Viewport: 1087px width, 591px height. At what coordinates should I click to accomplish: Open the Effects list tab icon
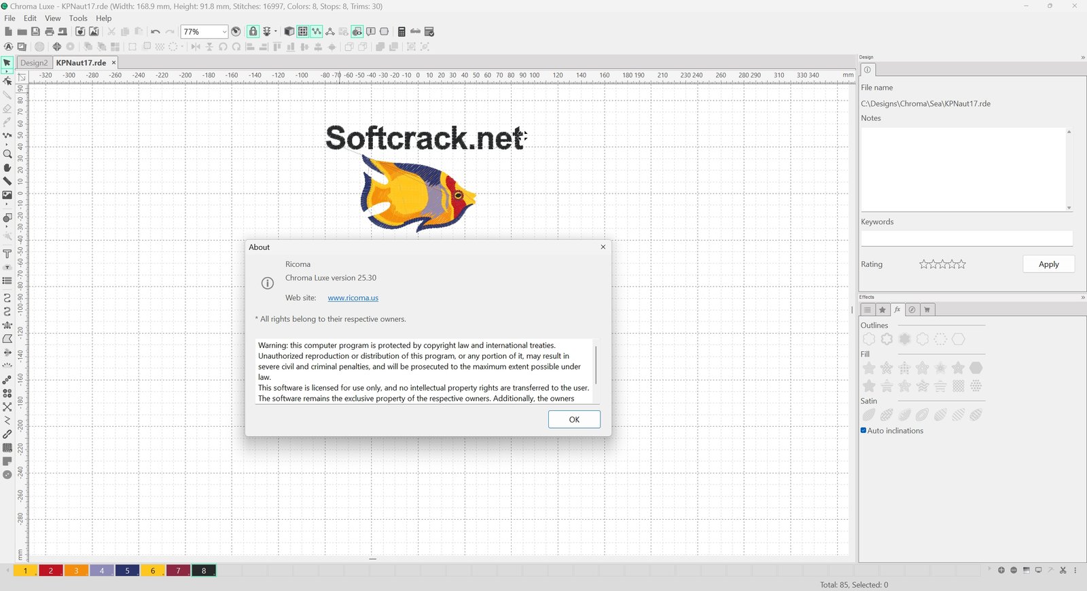pyautogui.click(x=868, y=310)
